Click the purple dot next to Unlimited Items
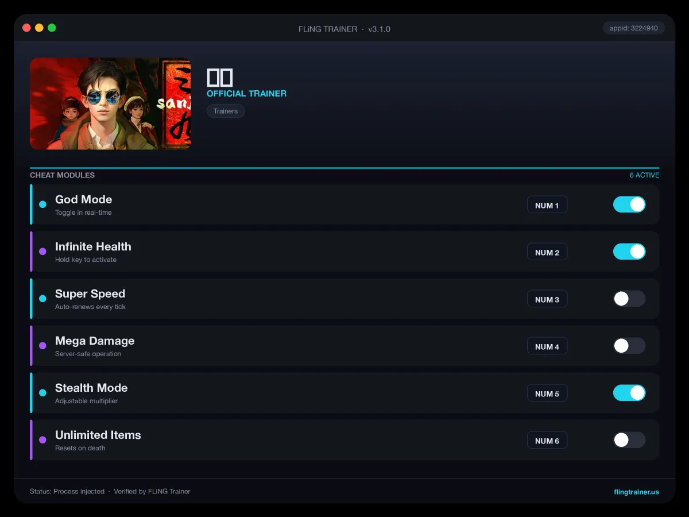The width and height of the screenshot is (689, 517). [42, 440]
